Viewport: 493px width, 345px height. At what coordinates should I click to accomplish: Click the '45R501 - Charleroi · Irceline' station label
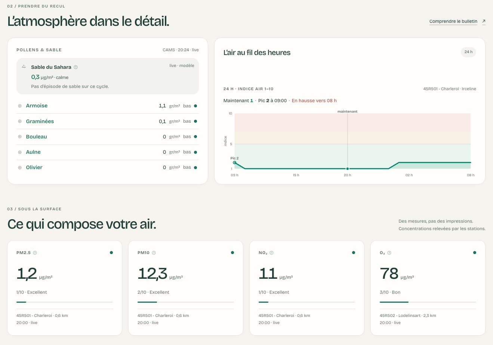tap(450, 89)
